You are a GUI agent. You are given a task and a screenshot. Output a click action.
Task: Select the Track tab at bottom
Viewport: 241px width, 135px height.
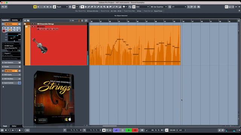(x=5, y=126)
